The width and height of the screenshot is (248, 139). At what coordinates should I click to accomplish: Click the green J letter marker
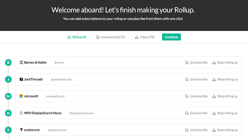(9, 79)
